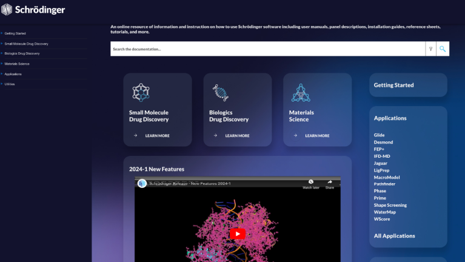Click the arrow icon under Small Molecule card
The height and width of the screenshot is (262, 465).
point(136,135)
